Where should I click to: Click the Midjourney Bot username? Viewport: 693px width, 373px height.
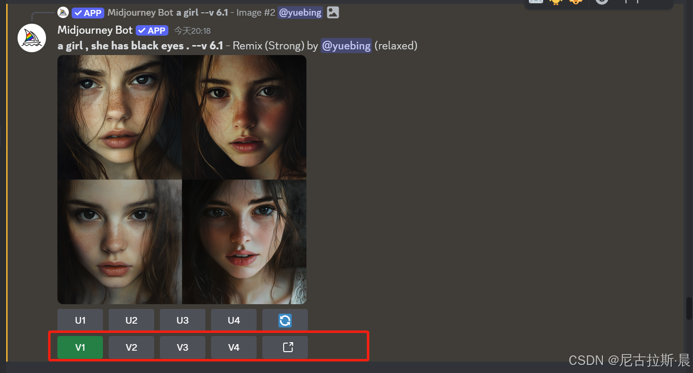click(95, 30)
